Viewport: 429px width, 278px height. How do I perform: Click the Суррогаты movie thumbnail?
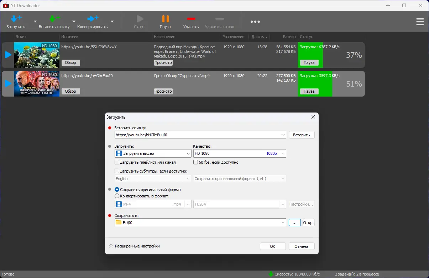[x=37, y=84]
